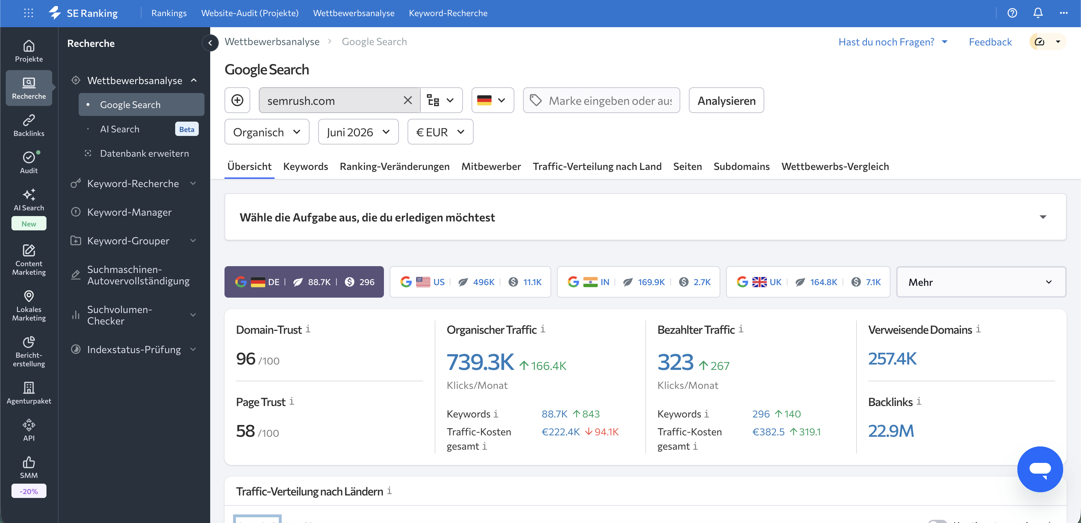Select the US Google database card

[x=470, y=282]
